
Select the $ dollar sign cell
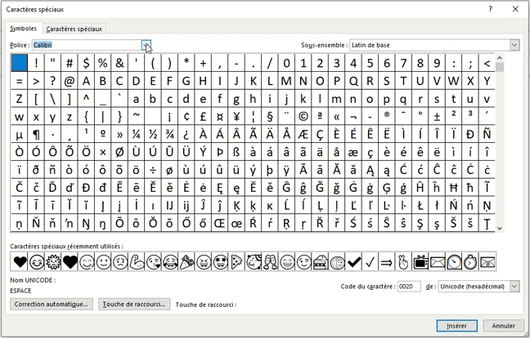[87, 63]
